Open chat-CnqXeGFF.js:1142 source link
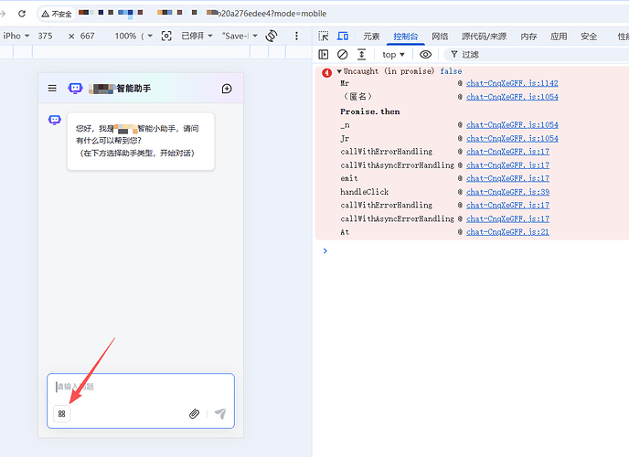Image resolution: width=629 pixels, height=457 pixels. pos(512,83)
